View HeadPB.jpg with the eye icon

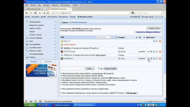click(x=148, y=59)
